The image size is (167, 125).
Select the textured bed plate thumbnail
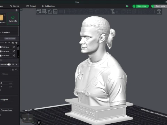pos(2,18)
